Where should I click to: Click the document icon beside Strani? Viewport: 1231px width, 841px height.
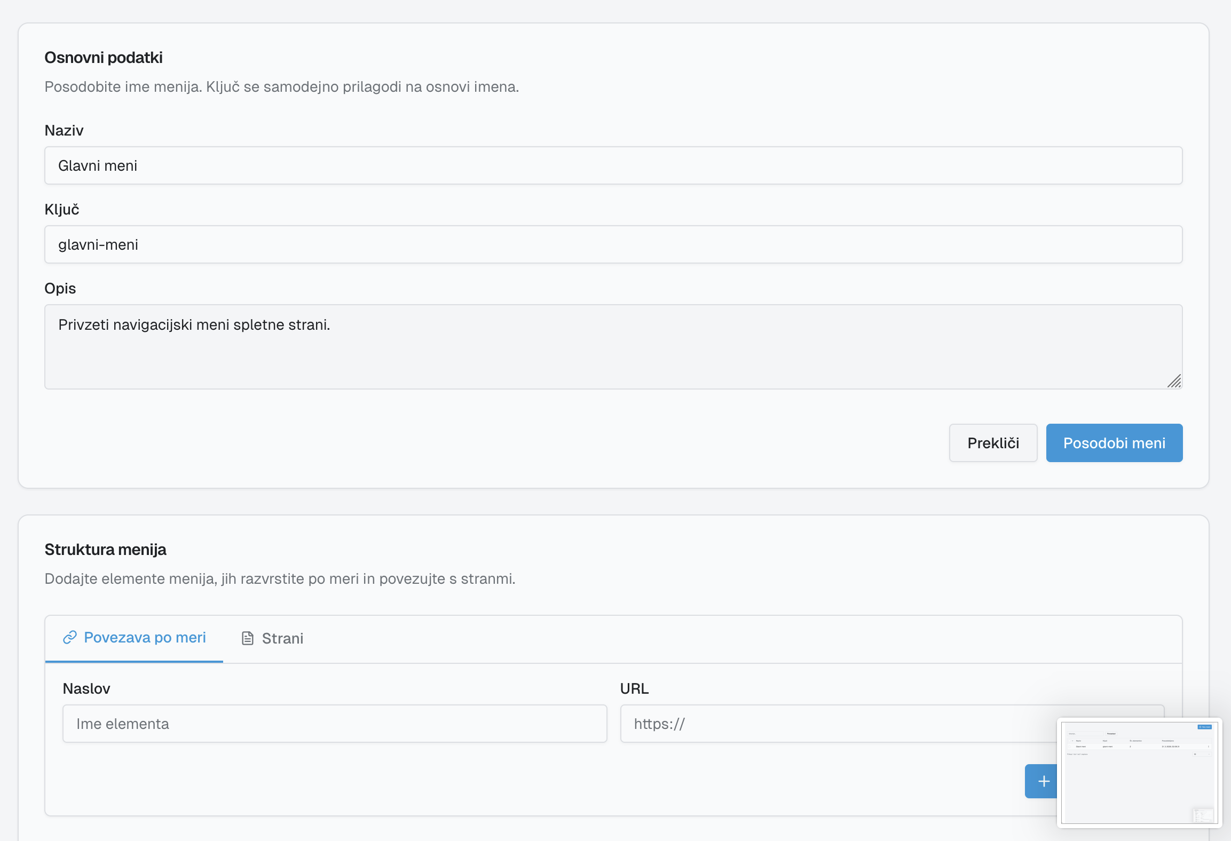click(x=248, y=638)
